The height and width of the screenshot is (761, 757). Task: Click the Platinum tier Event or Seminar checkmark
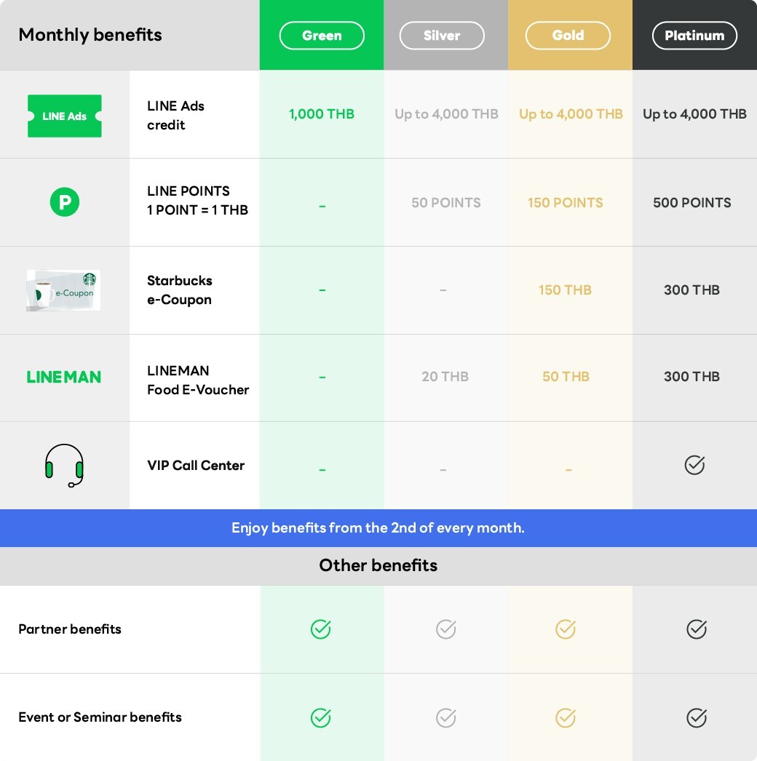click(697, 718)
